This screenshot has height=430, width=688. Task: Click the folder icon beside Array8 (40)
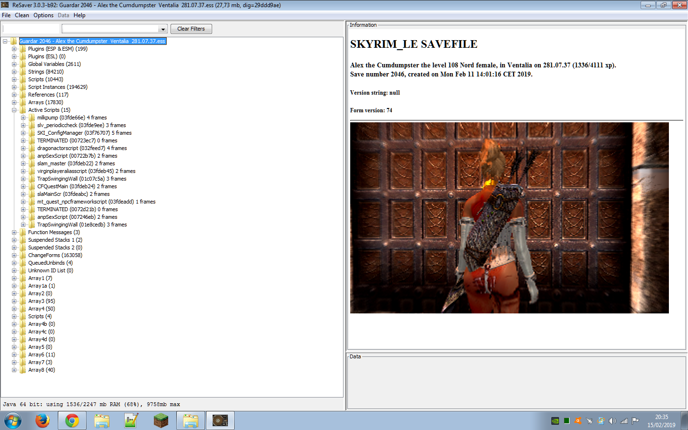(x=22, y=370)
